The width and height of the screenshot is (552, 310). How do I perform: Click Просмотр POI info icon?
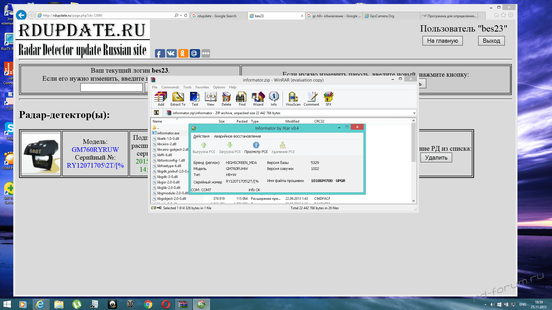(x=256, y=148)
